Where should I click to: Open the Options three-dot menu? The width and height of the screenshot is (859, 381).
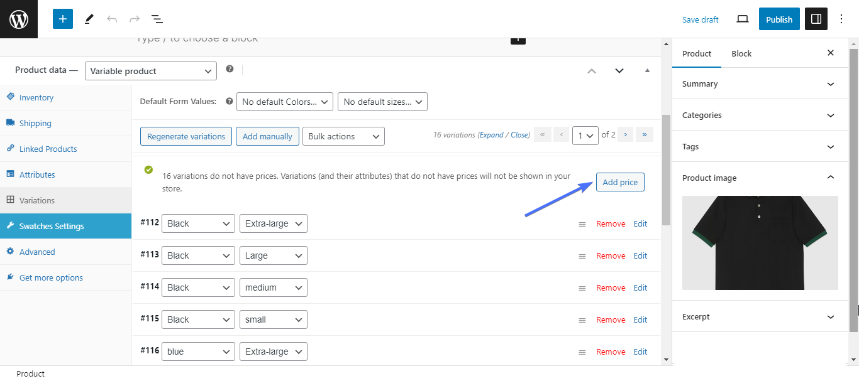point(841,19)
